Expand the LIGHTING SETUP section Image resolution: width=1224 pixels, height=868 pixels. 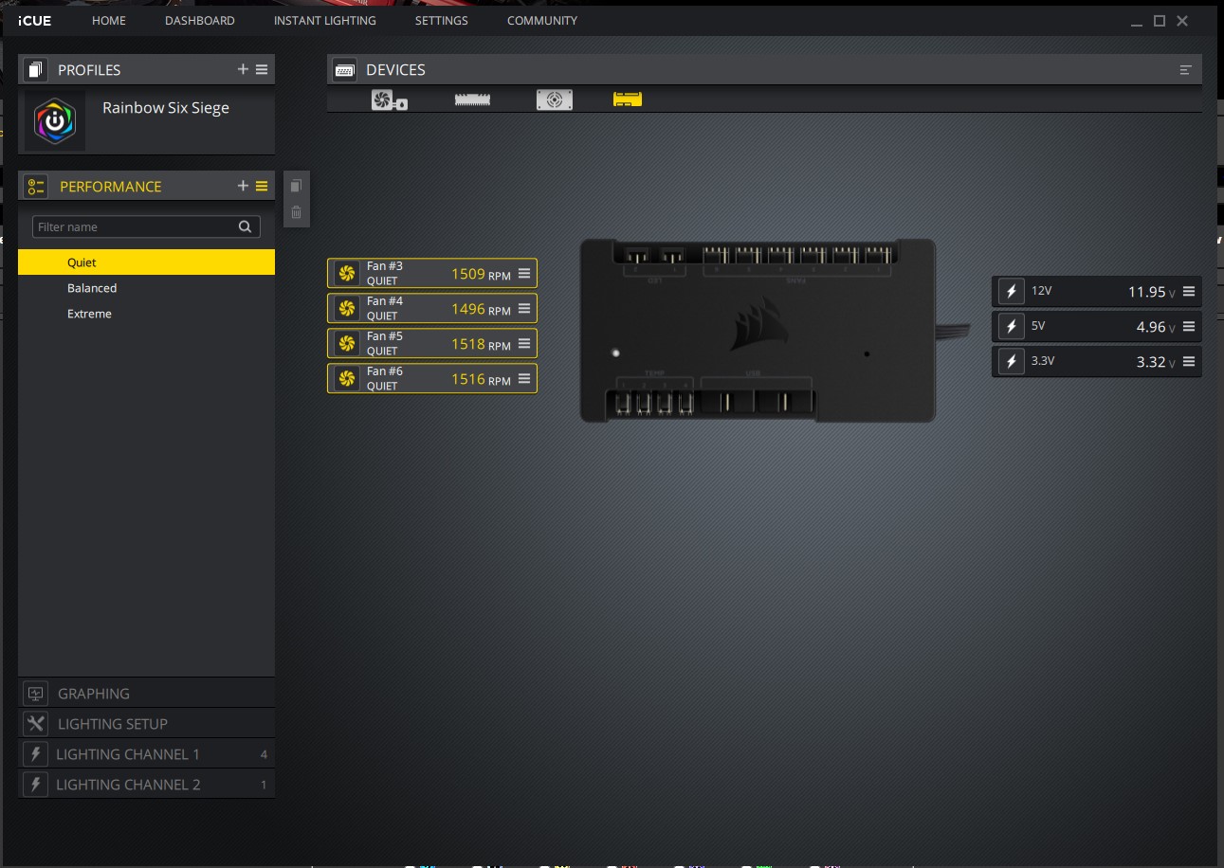tap(146, 724)
